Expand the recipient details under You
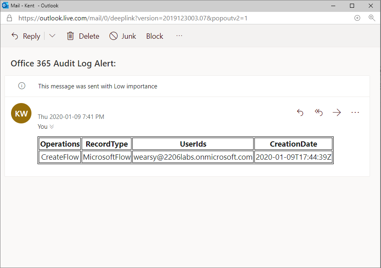381x268 pixels. [52, 127]
